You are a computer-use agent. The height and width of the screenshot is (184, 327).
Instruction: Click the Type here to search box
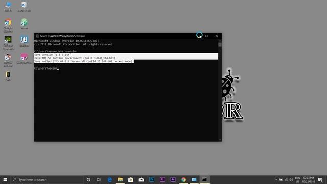[x=46, y=179]
